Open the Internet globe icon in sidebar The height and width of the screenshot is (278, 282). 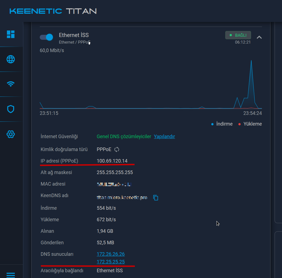click(x=11, y=59)
